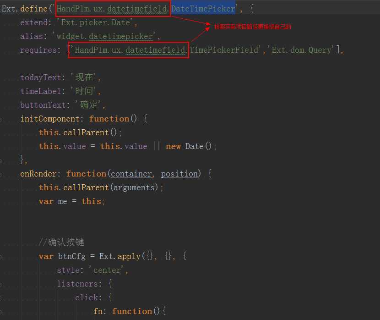Click the 'position' parameter
This screenshot has width=380, height=320.
coord(179,174)
